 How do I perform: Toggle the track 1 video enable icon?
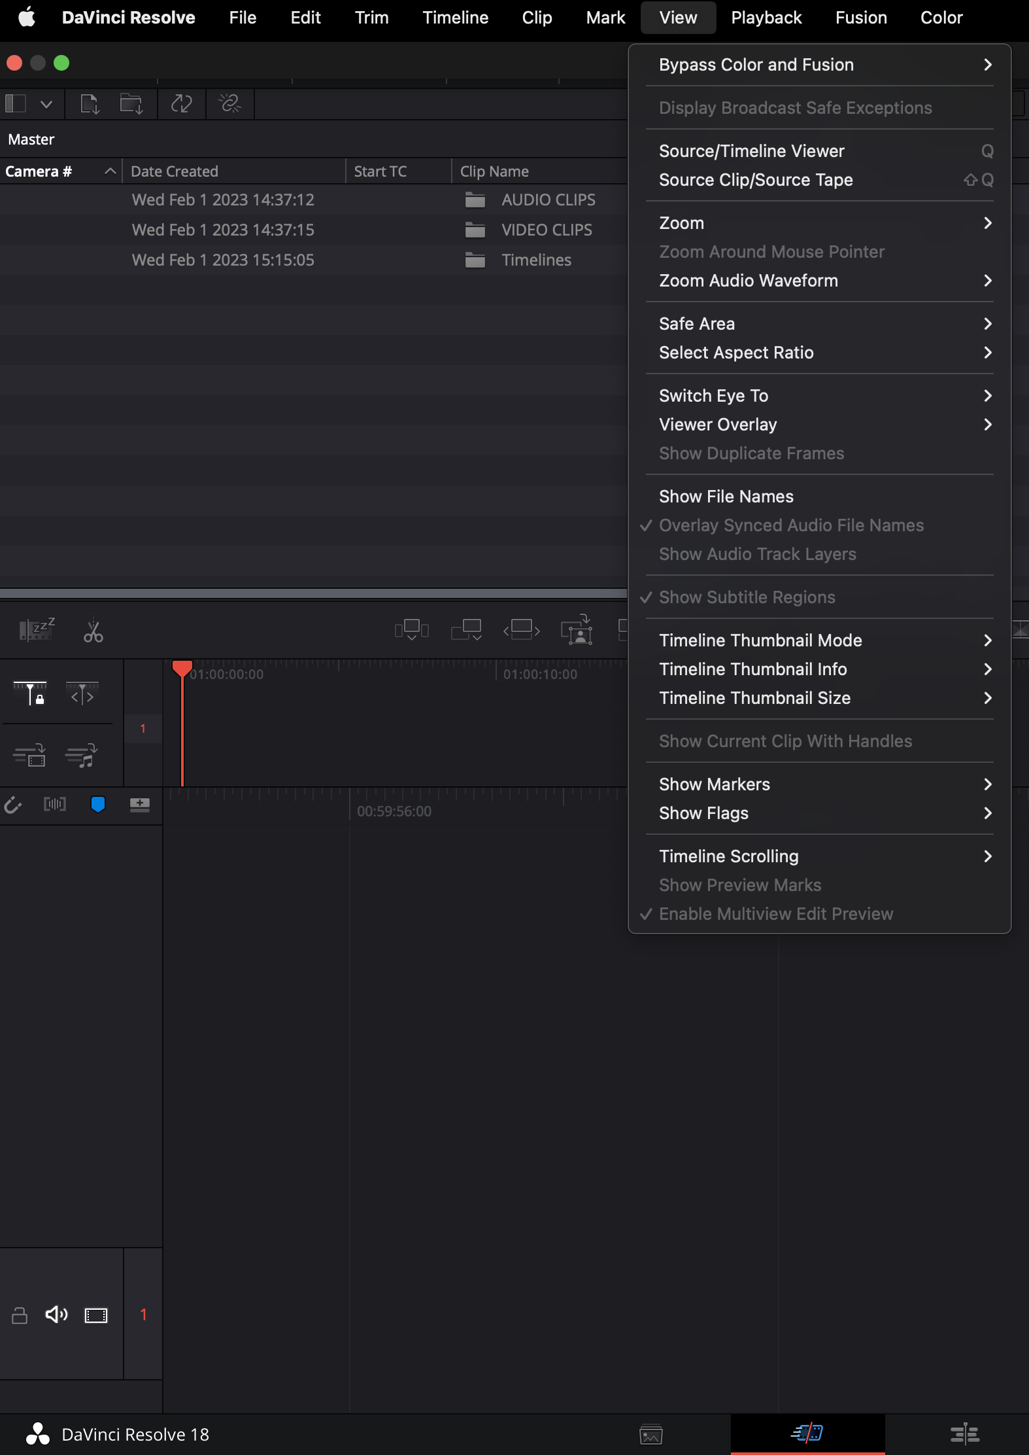[x=96, y=1315]
